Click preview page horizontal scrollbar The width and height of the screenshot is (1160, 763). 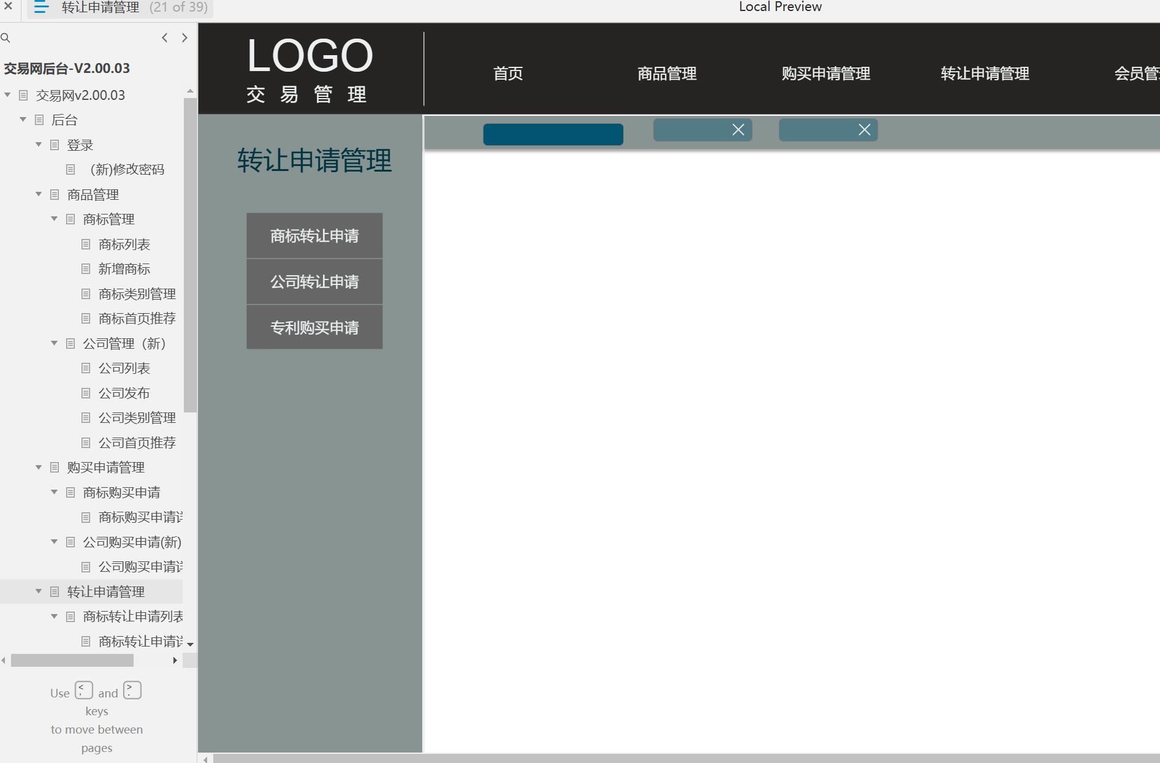click(686, 759)
